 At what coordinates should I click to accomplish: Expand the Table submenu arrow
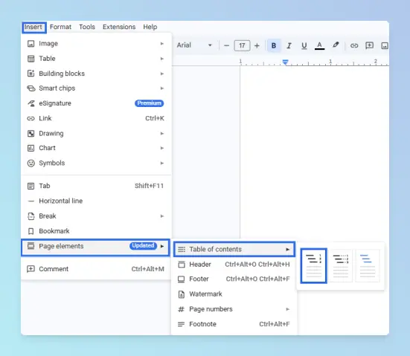(x=162, y=59)
